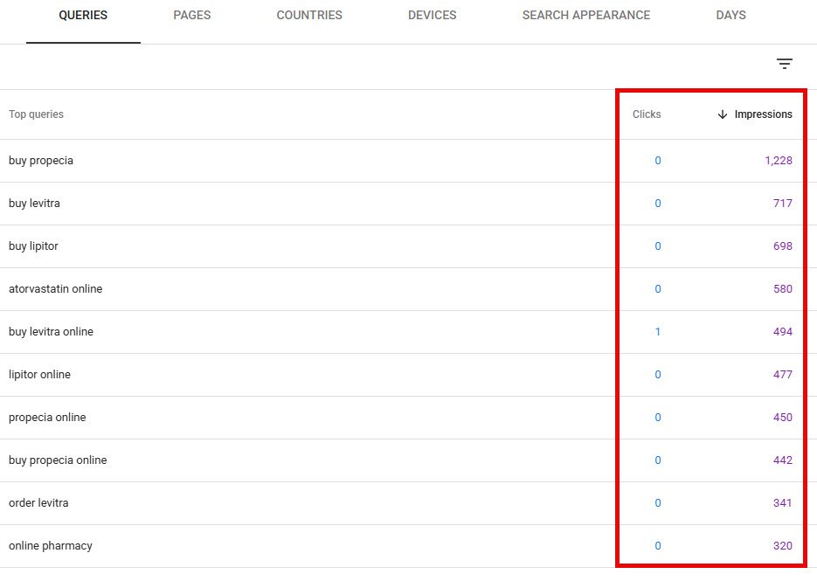Click the clicks value 0 for 'buy propecia'
Viewport: 817px width, 581px height.
point(658,161)
